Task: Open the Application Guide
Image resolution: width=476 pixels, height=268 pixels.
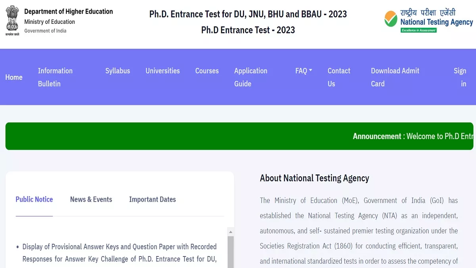Action: click(250, 77)
